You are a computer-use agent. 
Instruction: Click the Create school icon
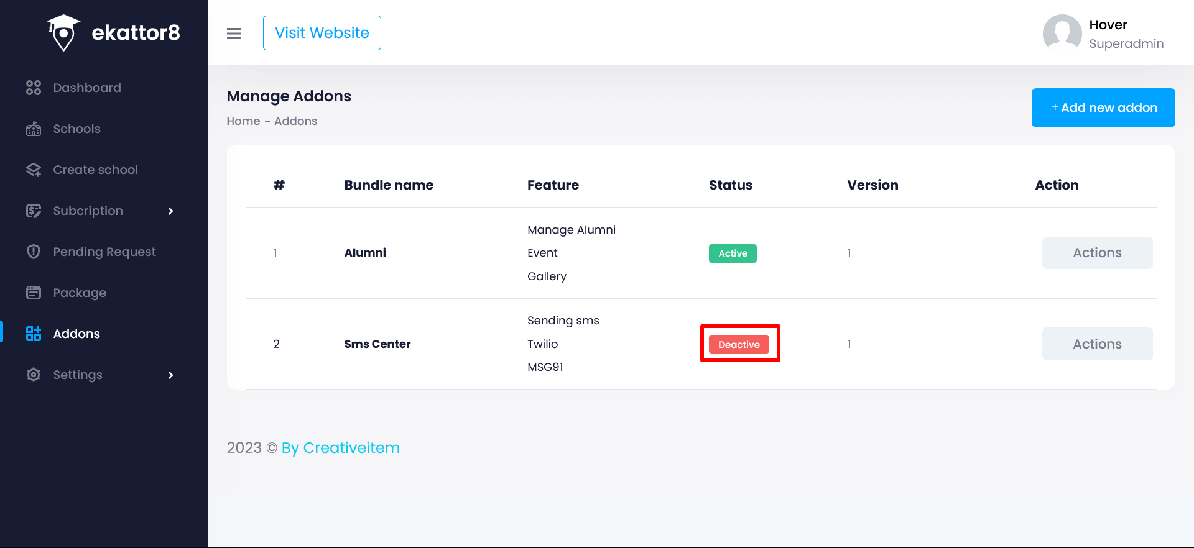[34, 170]
